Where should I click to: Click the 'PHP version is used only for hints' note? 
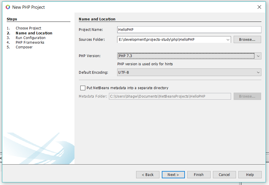pos(145,64)
